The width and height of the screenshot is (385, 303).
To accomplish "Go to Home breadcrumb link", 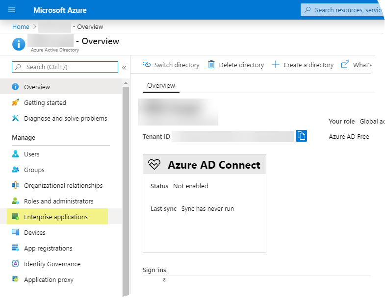I will click(x=21, y=27).
